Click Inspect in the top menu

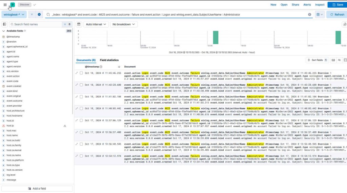point(320,5)
